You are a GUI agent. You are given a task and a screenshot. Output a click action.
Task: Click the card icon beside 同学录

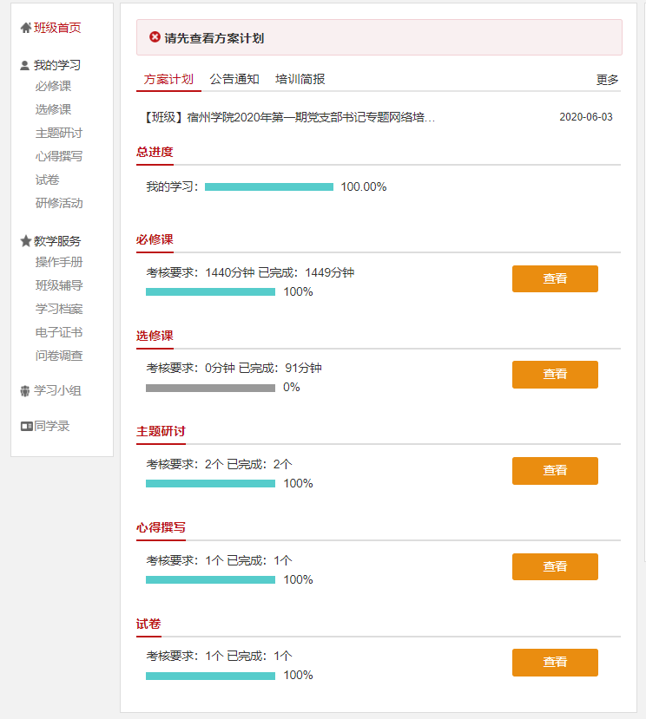[x=26, y=426]
